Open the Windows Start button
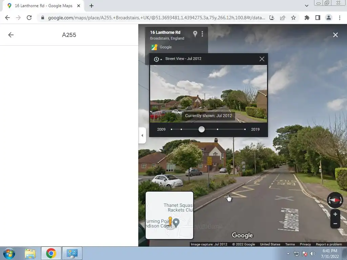The width and height of the screenshot is (347, 260). click(9, 253)
